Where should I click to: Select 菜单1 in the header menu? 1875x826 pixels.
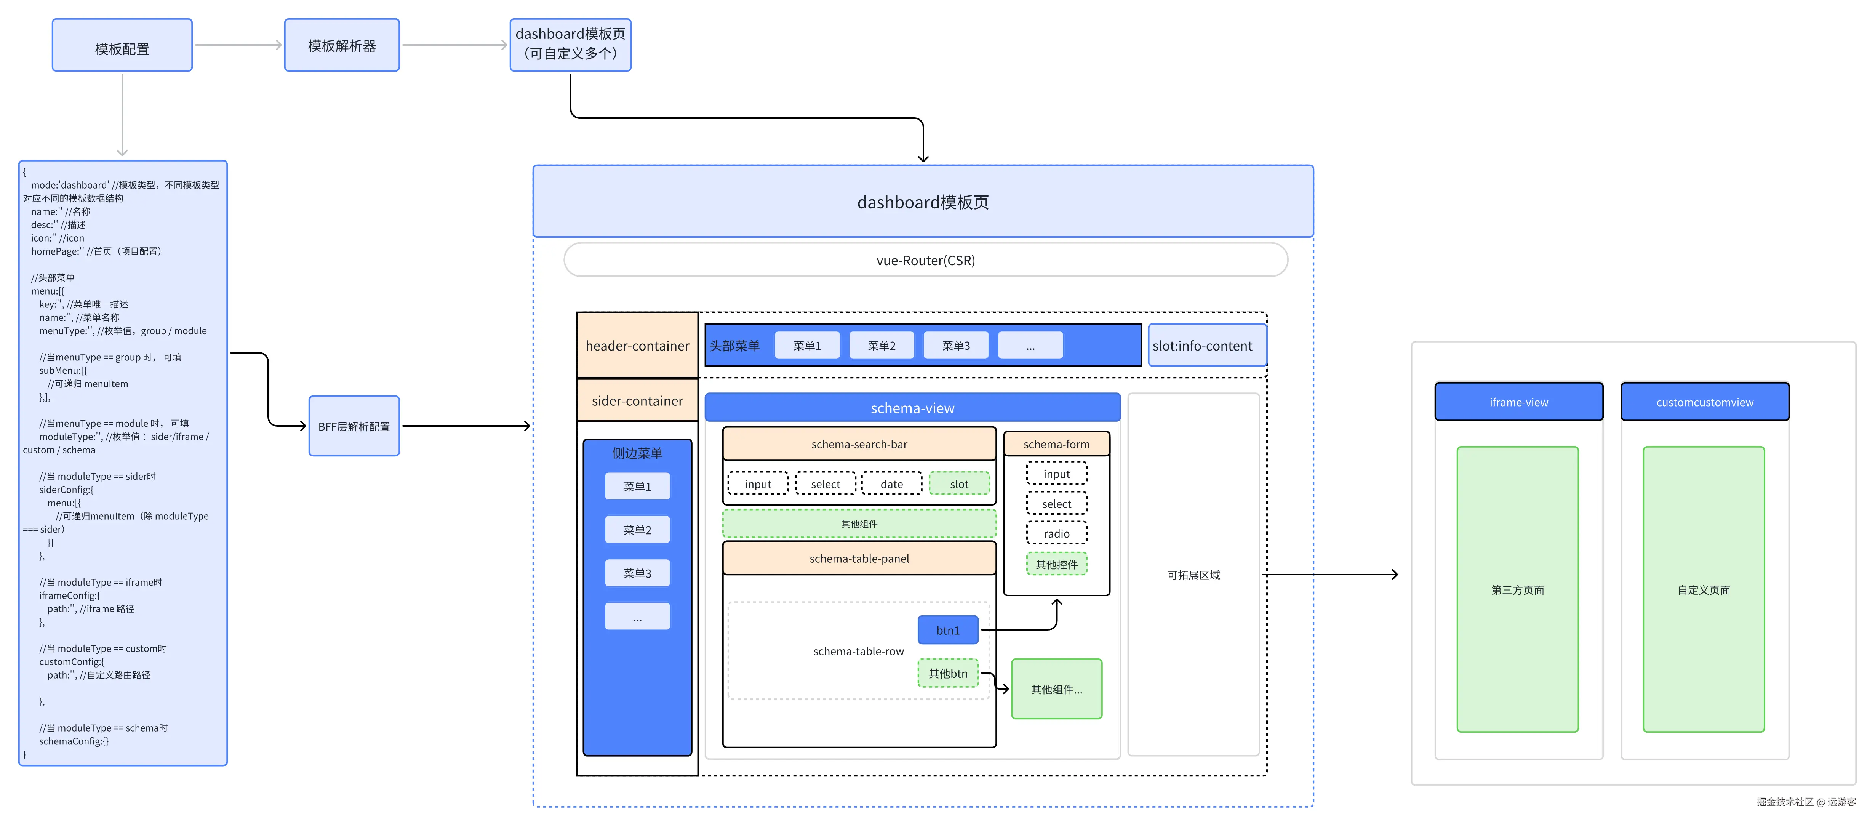click(806, 346)
